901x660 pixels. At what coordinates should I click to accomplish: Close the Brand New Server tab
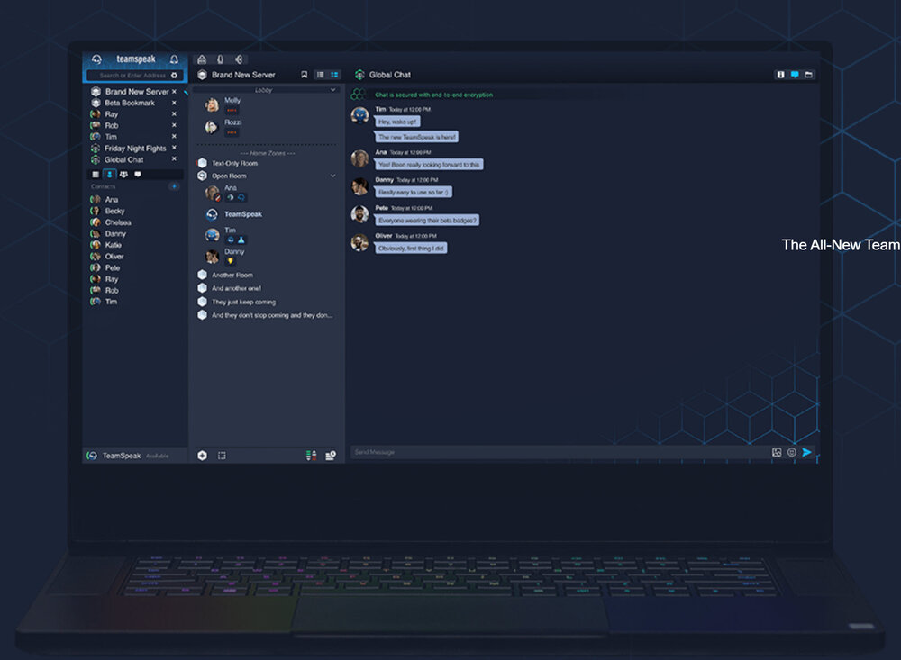click(174, 91)
